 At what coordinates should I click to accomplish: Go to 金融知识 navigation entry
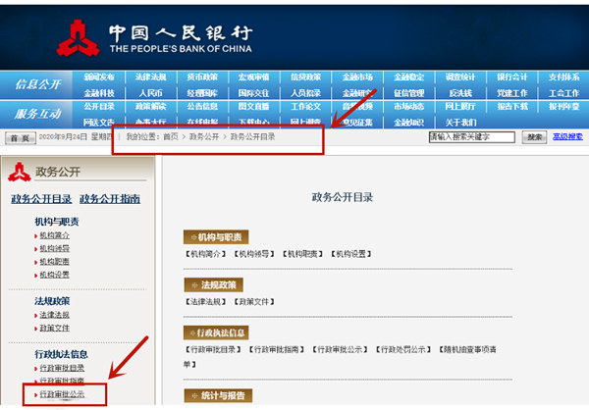(x=409, y=123)
